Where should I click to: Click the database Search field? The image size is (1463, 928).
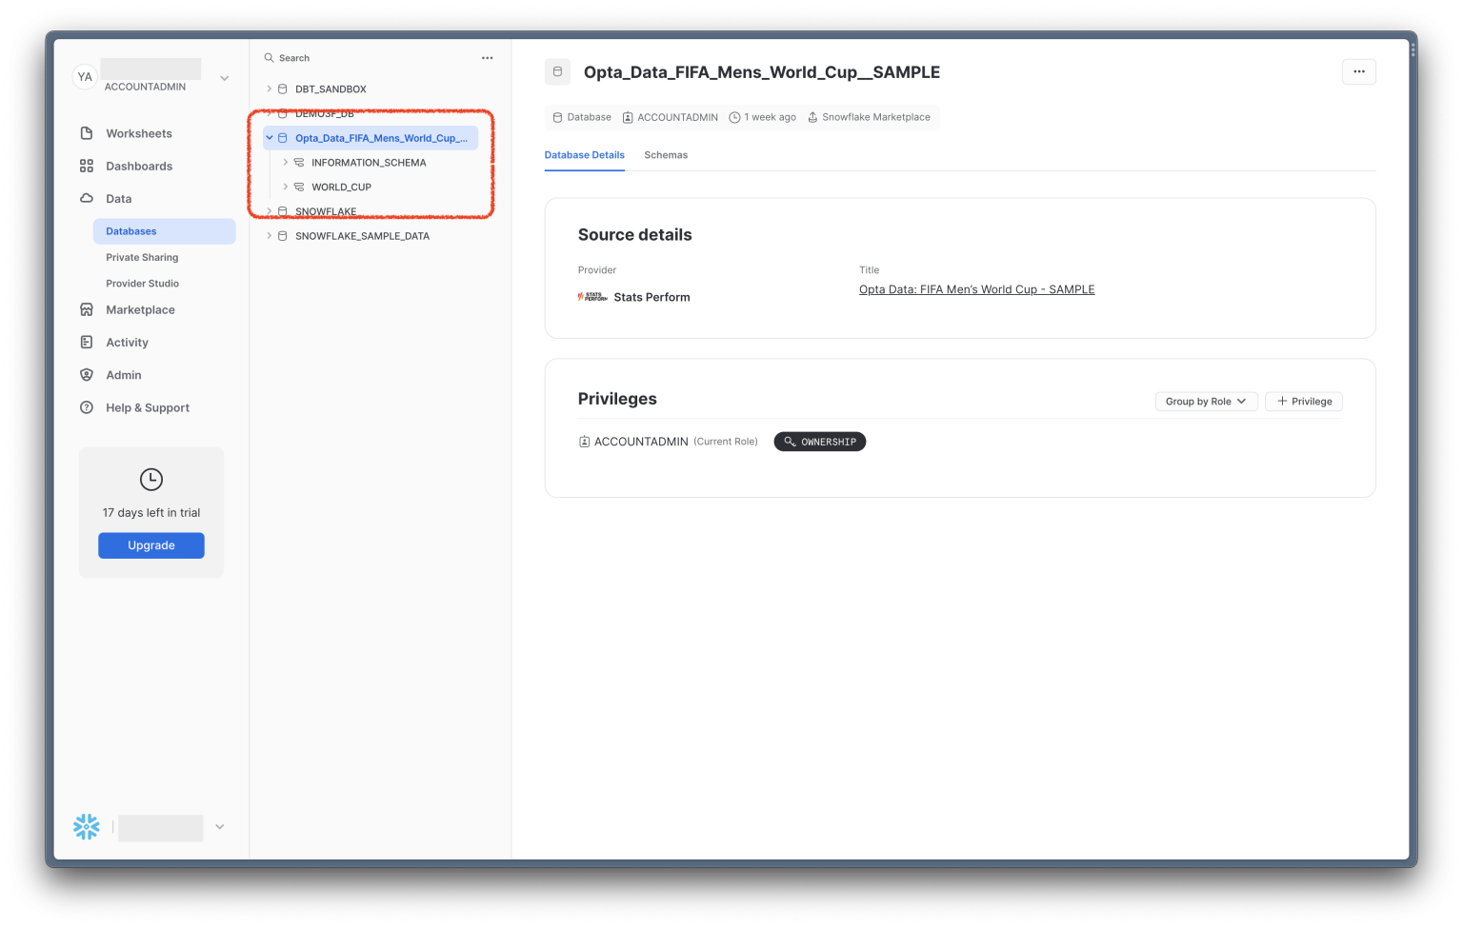point(371,58)
